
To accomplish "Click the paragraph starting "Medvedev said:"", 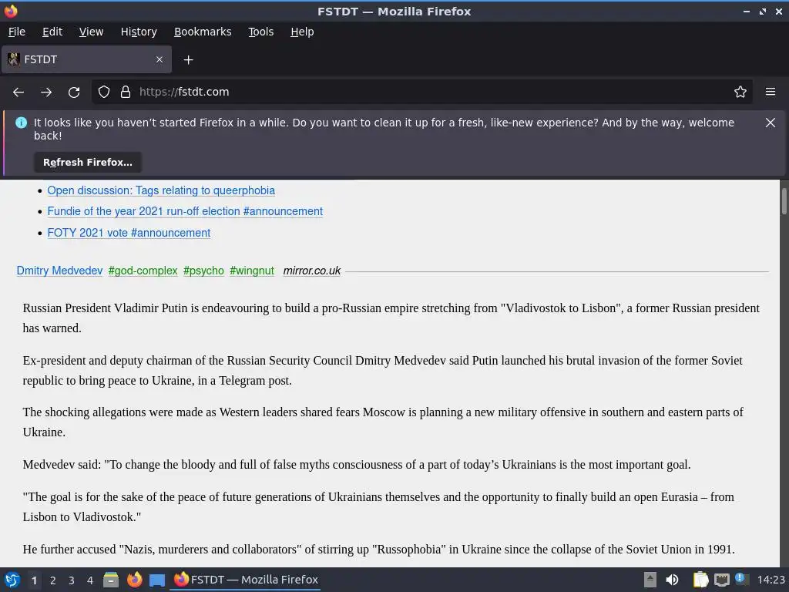I will click(x=356, y=465).
